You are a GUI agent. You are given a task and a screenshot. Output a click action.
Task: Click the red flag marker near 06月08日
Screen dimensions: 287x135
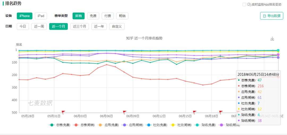[x=124, y=112]
